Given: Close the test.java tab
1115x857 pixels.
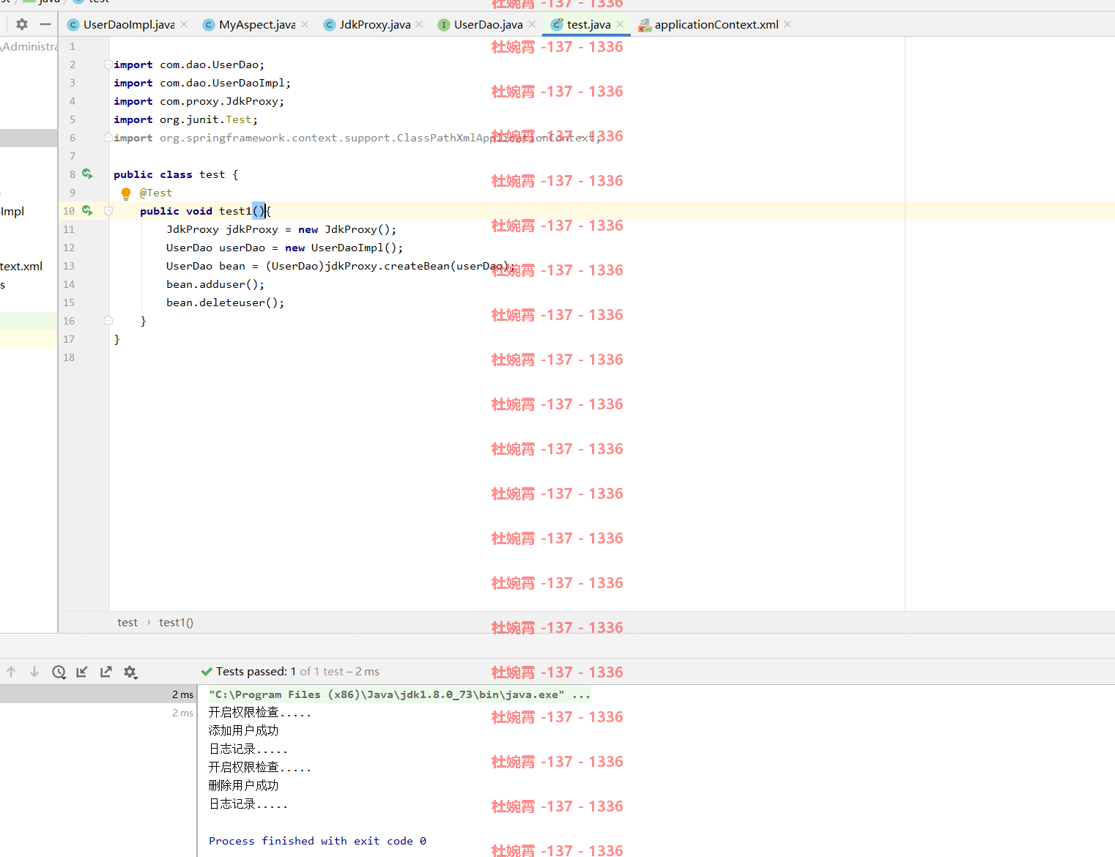Looking at the screenshot, I should pos(620,24).
